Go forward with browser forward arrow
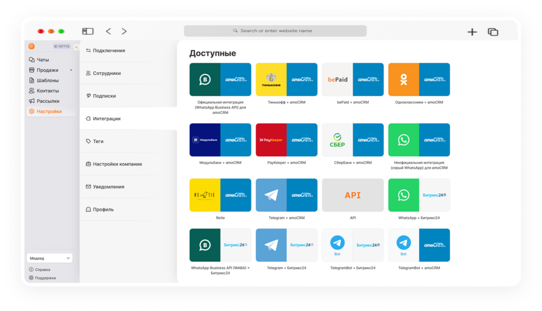Image resolution: width=542 pixels, height=311 pixels. (124, 31)
